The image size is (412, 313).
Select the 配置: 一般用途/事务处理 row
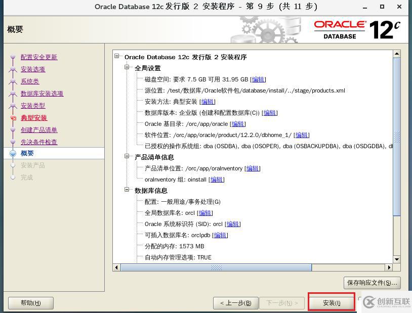(183, 202)
